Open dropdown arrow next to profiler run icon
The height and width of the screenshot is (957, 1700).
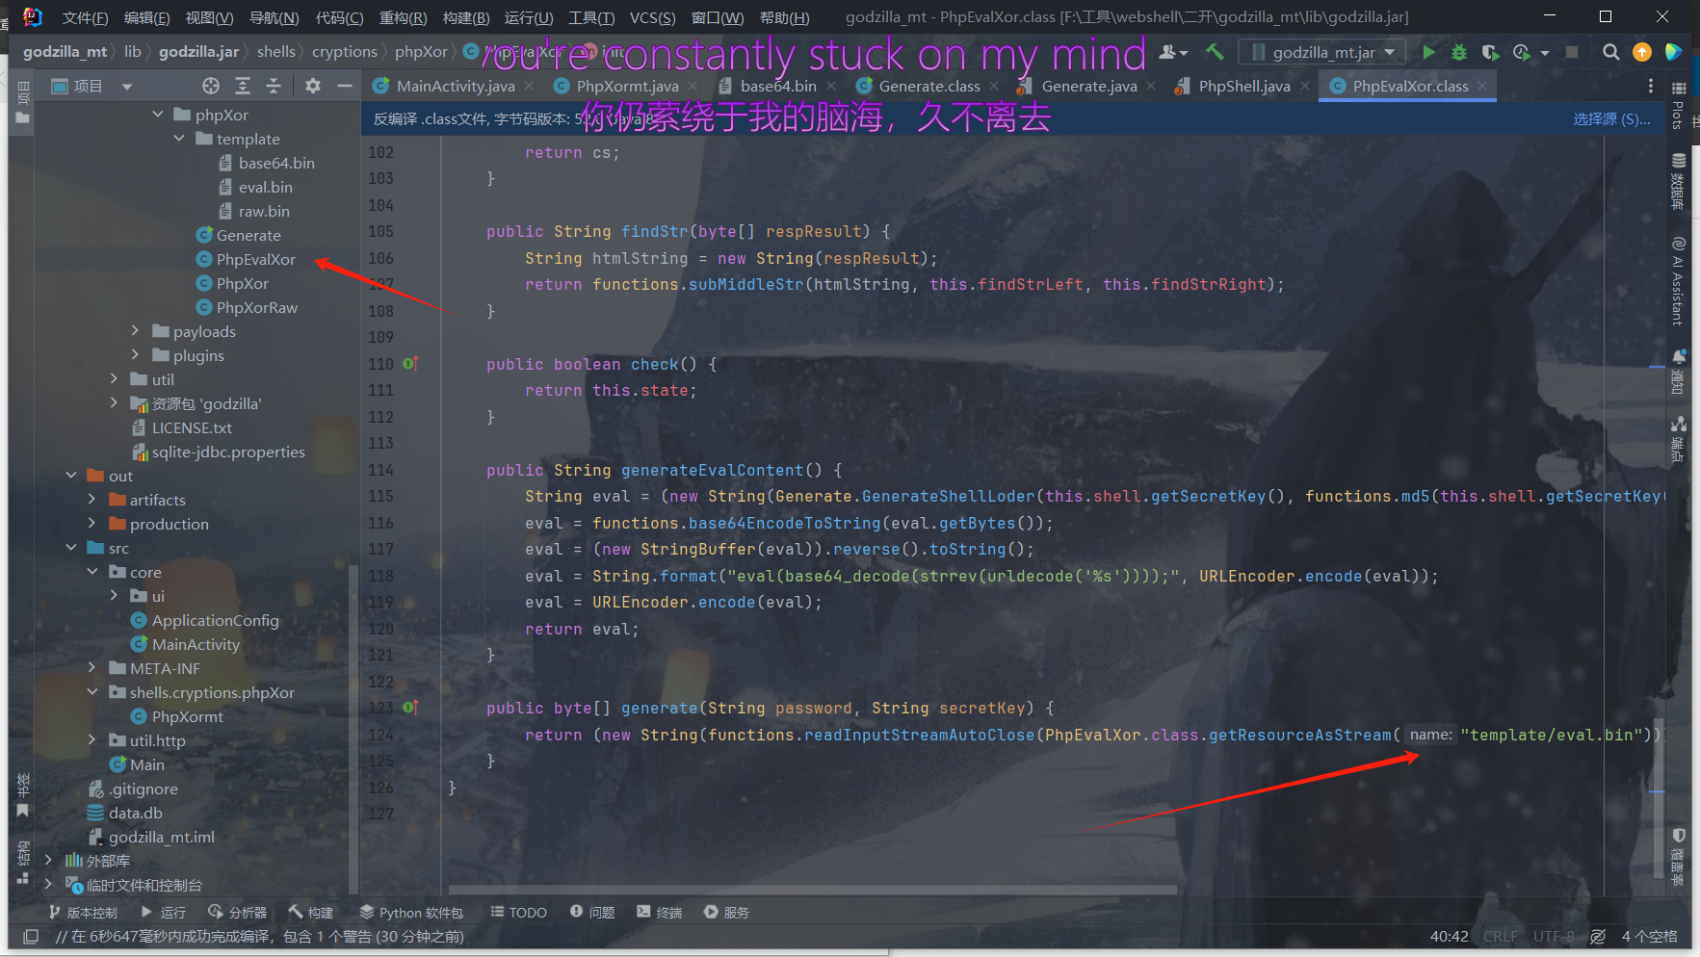click(x=1545, y=53)
